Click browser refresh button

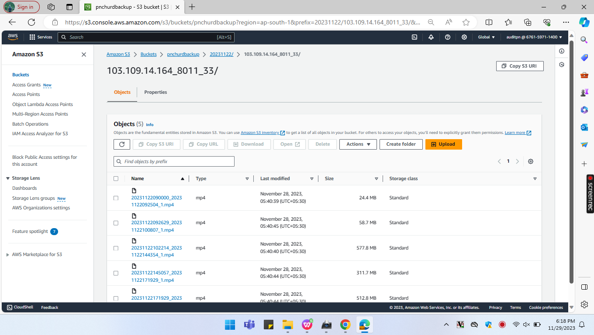31,22
